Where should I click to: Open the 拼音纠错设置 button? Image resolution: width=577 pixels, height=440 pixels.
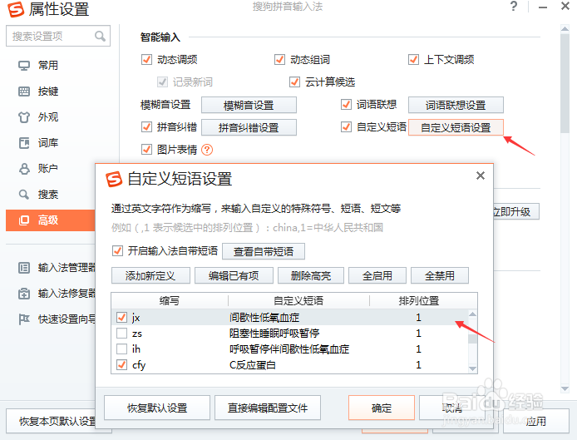coord(249,128)
